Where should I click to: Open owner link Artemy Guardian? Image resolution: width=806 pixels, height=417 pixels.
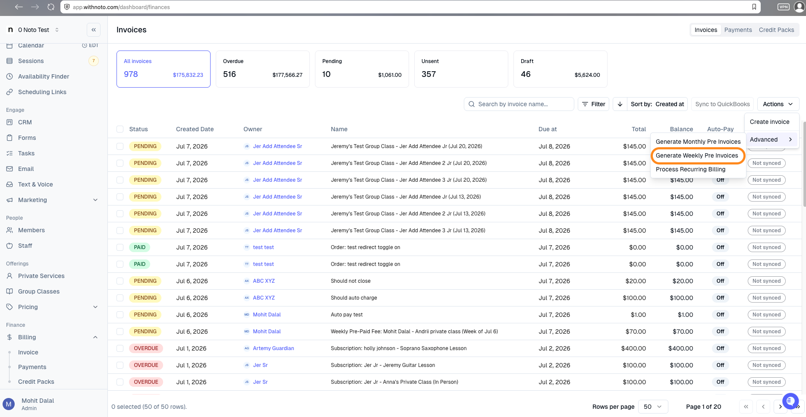point(274,348)
